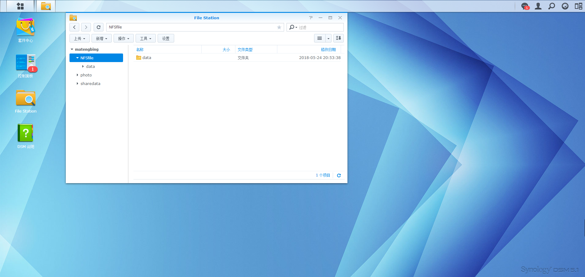
Task: Select the File Station taskbar icon
Action: (46, 6)
